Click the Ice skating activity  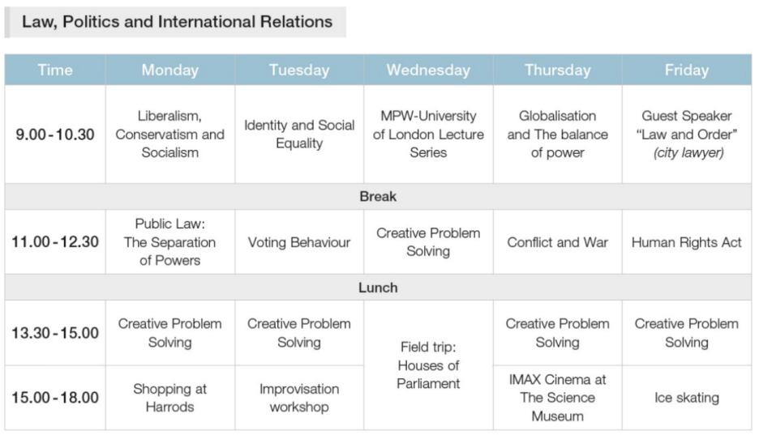pyautogui.click(x=686, y=398)
